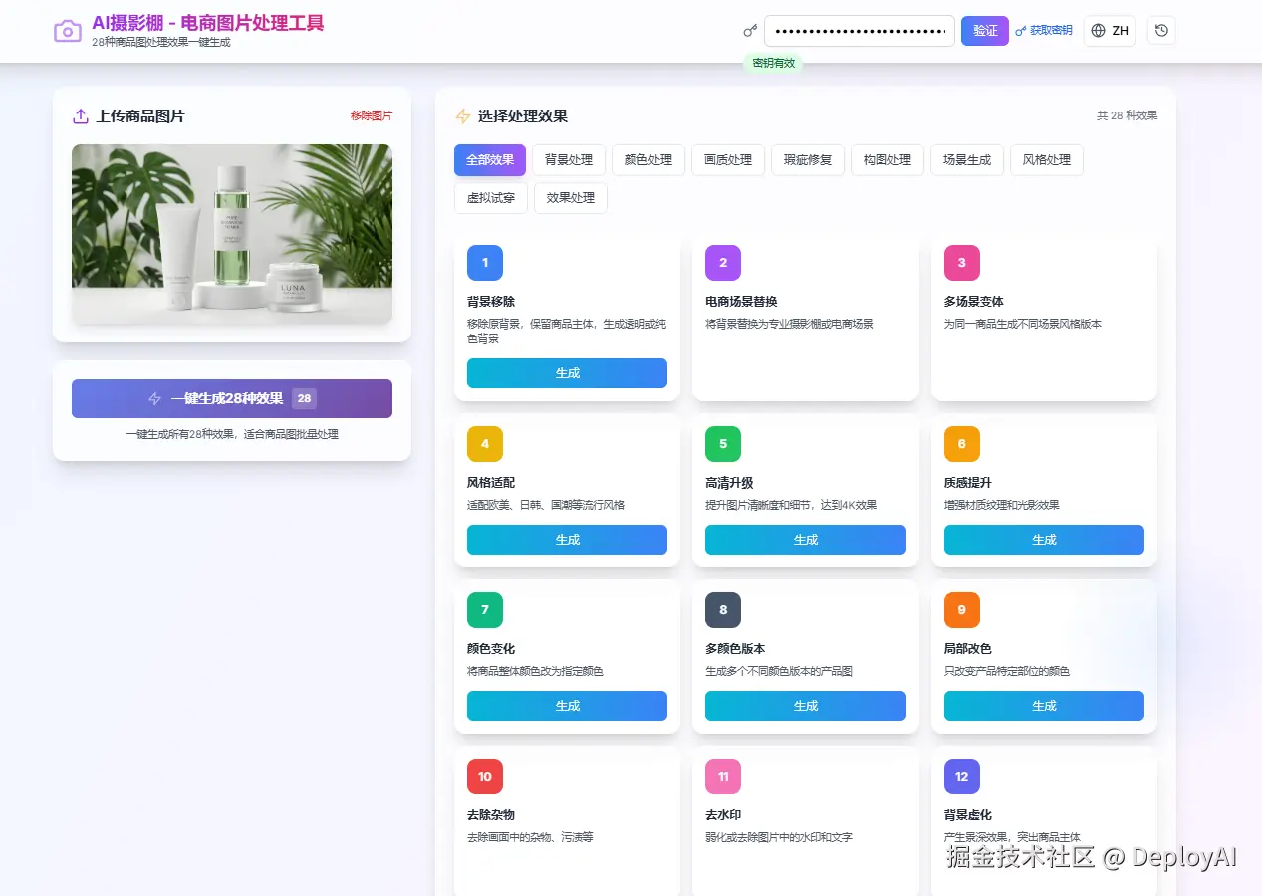Screen dimensions: 1262x896
Task: Open the history clock icon in header
Action: [1161, 31]
